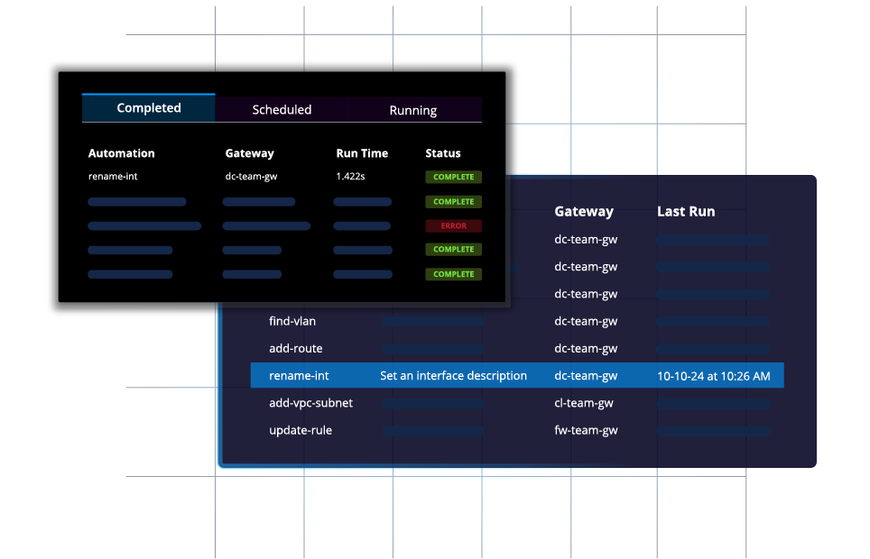Click the Status column header
Image resolution: width=870 pixels, height=559 pixels.
[x=443, y=153]
